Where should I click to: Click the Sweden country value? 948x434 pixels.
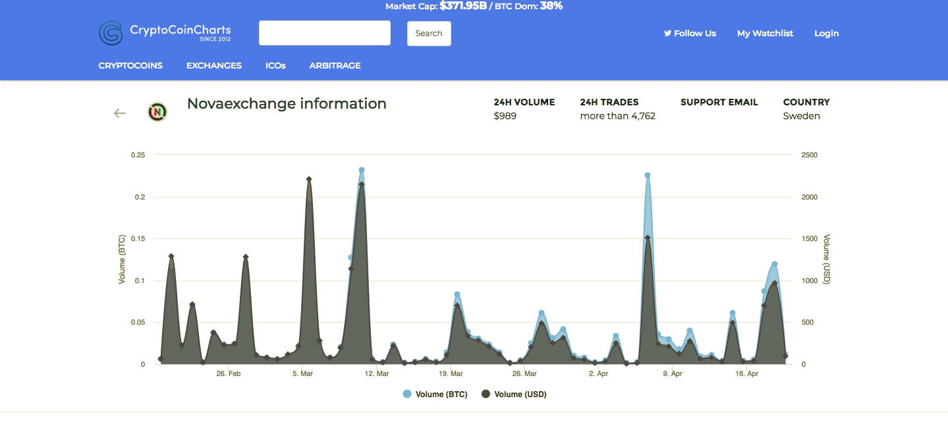click(802, 116)
